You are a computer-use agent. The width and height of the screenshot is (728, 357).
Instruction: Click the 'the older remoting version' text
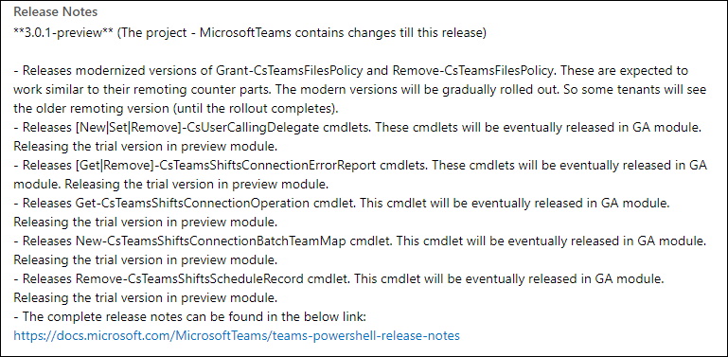click(84, 109)
